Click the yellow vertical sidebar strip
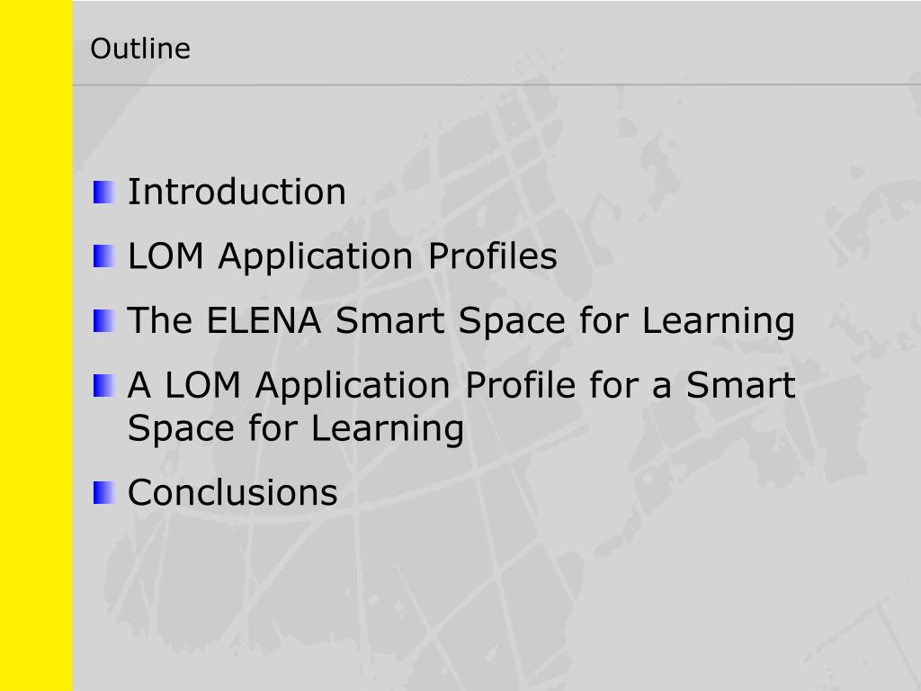921x691 pixels. [x=36, y=345]
